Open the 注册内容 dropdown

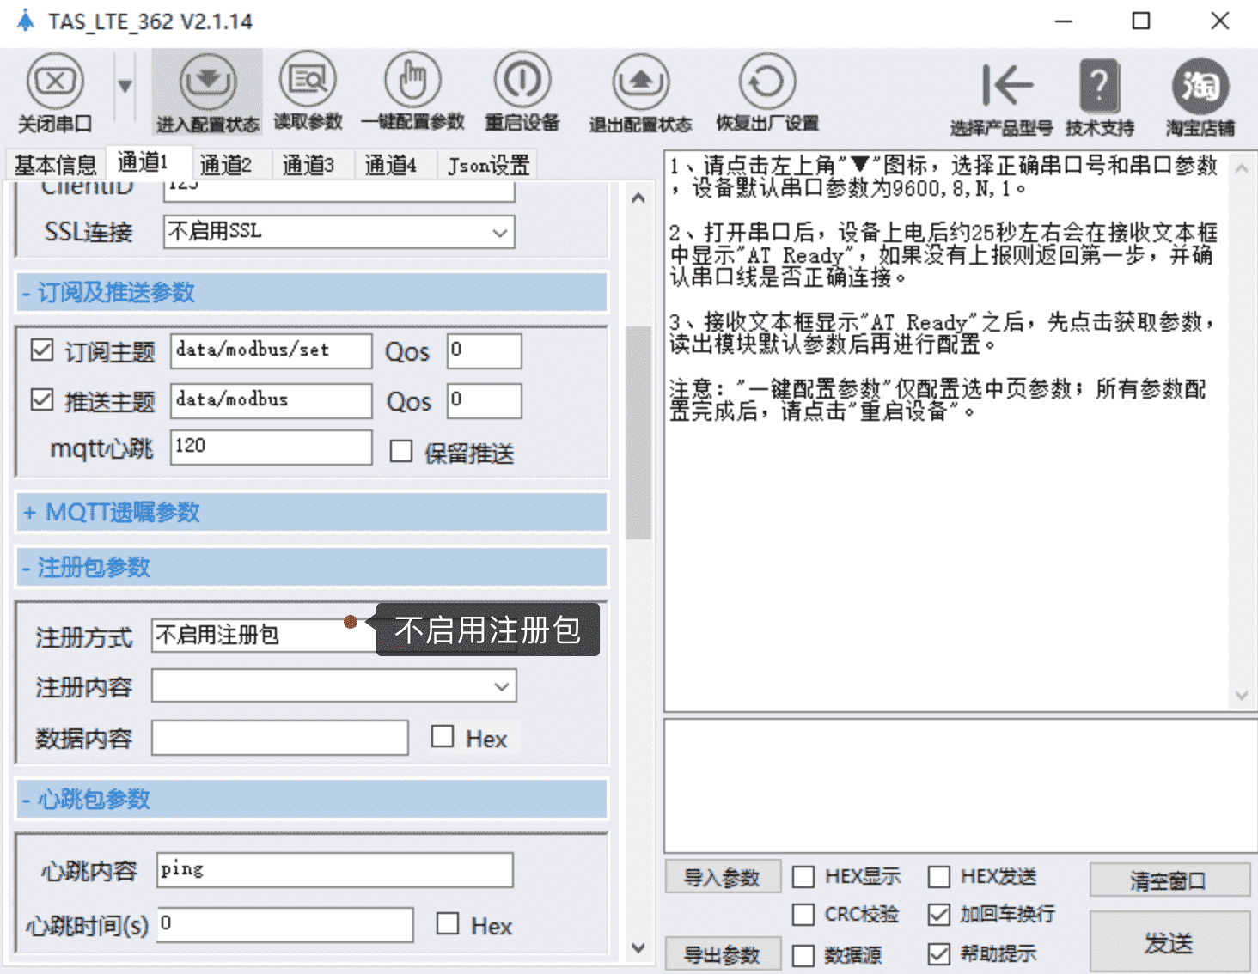334,686
